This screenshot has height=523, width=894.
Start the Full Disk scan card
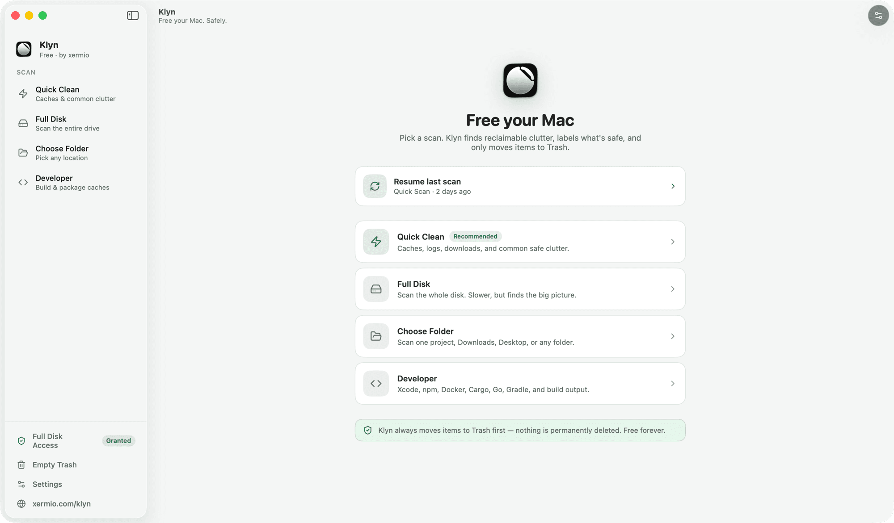pos(520,289)
